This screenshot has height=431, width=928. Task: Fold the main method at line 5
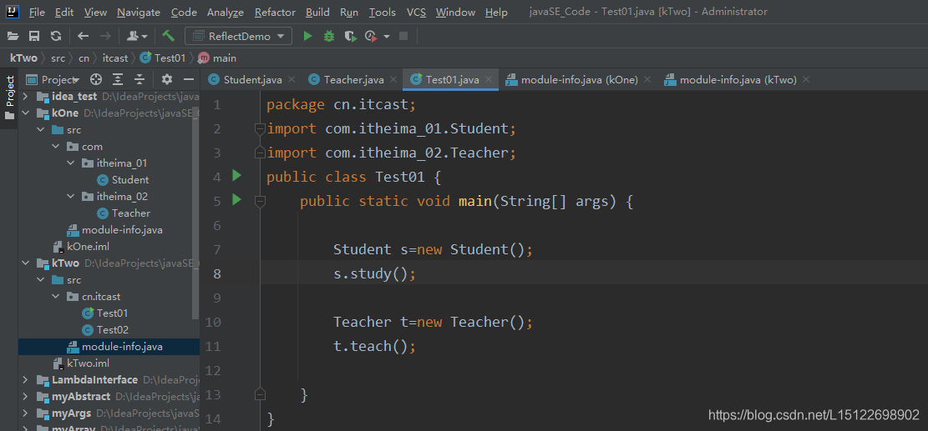click(x=259, y=202)
